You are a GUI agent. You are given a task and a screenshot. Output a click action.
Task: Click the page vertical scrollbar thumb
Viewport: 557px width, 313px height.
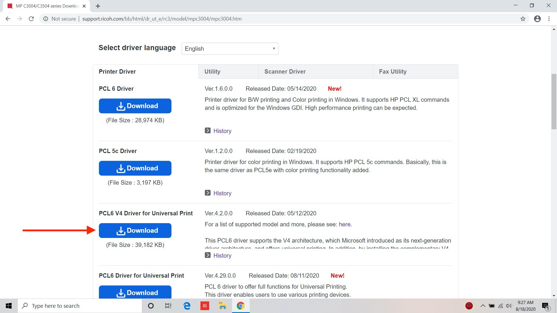click(x=554, y=101)
